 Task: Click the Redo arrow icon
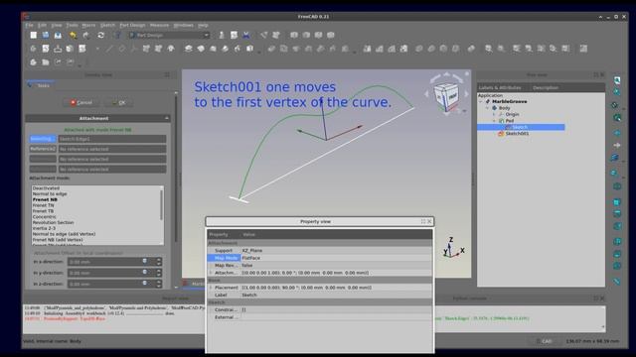point(86,36)
